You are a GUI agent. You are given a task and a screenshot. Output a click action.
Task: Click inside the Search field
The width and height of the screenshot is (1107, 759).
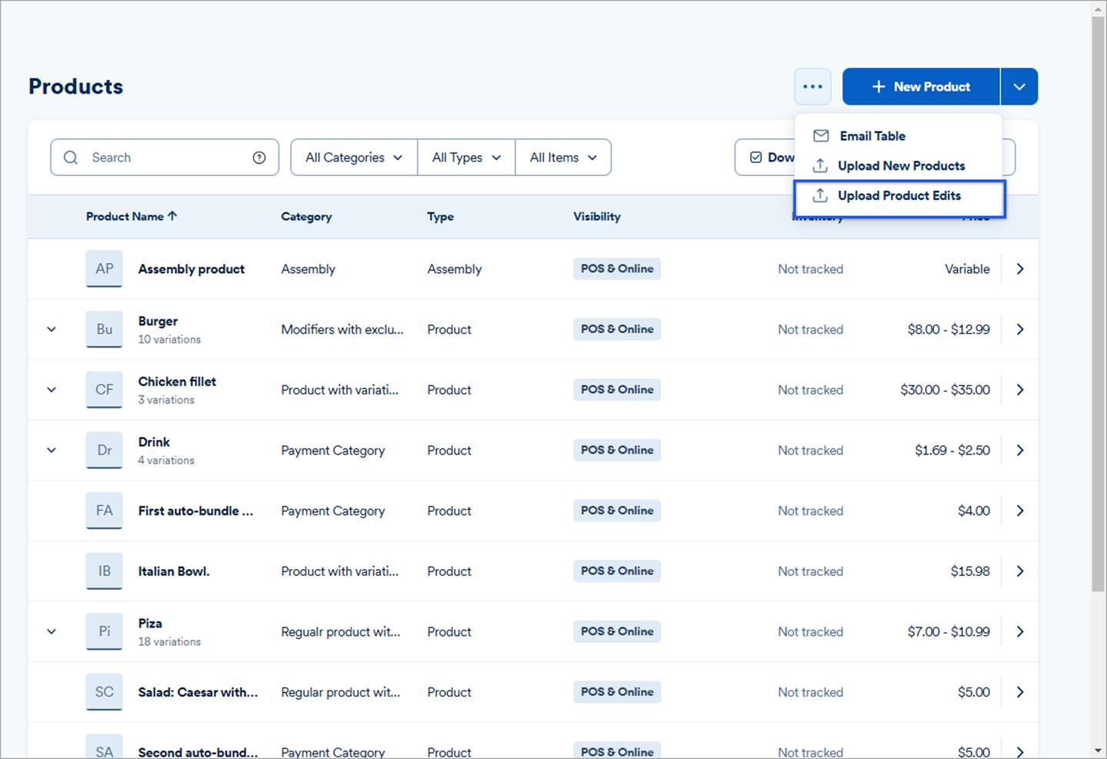pos(154,157)
